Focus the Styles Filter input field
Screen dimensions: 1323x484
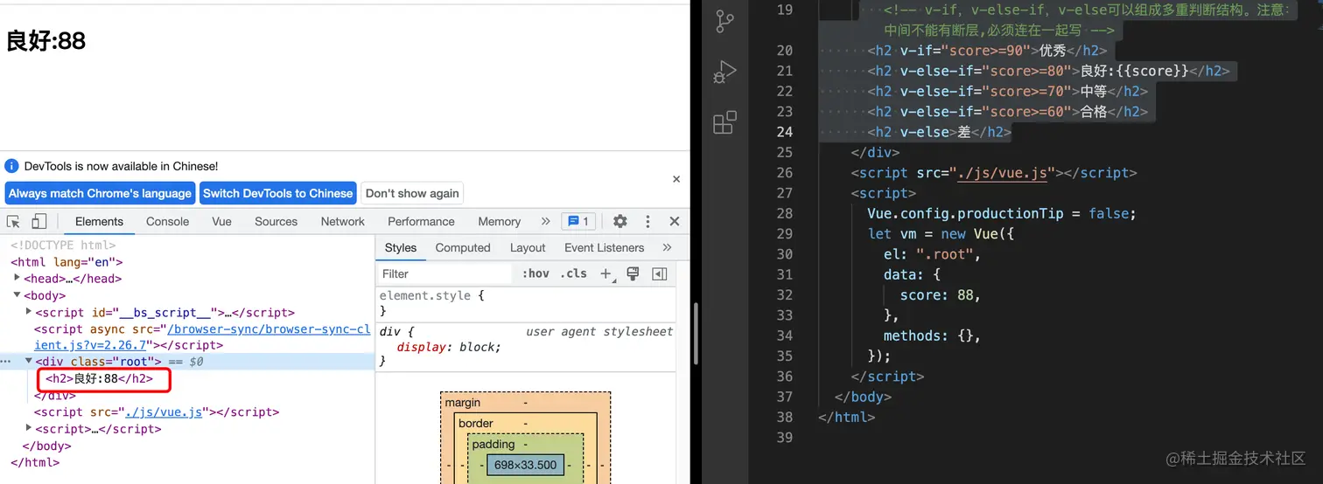tap(444, 273)
